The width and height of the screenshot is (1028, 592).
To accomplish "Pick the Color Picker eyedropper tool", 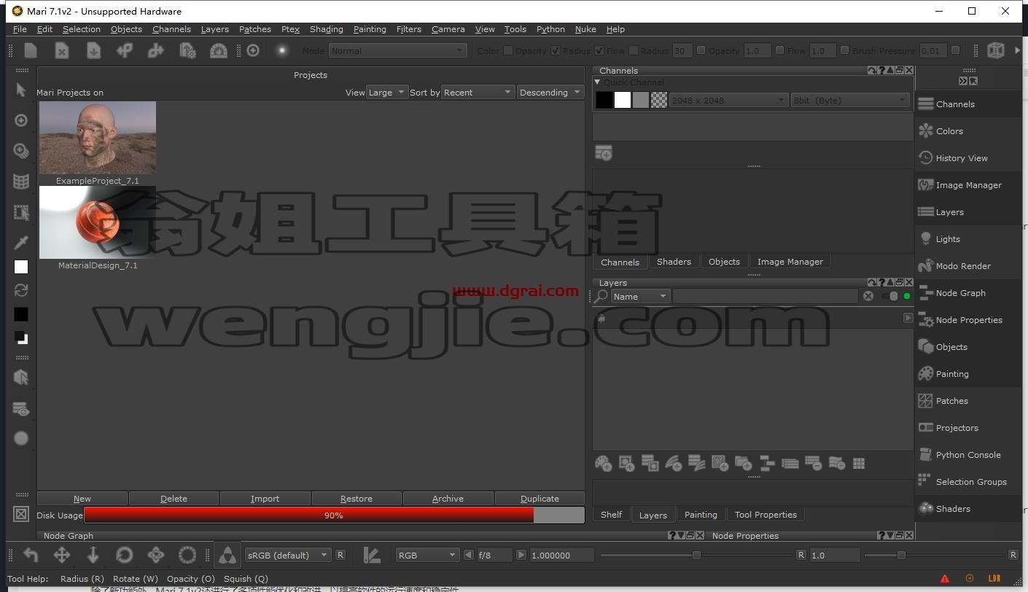I will click(21, 242).
